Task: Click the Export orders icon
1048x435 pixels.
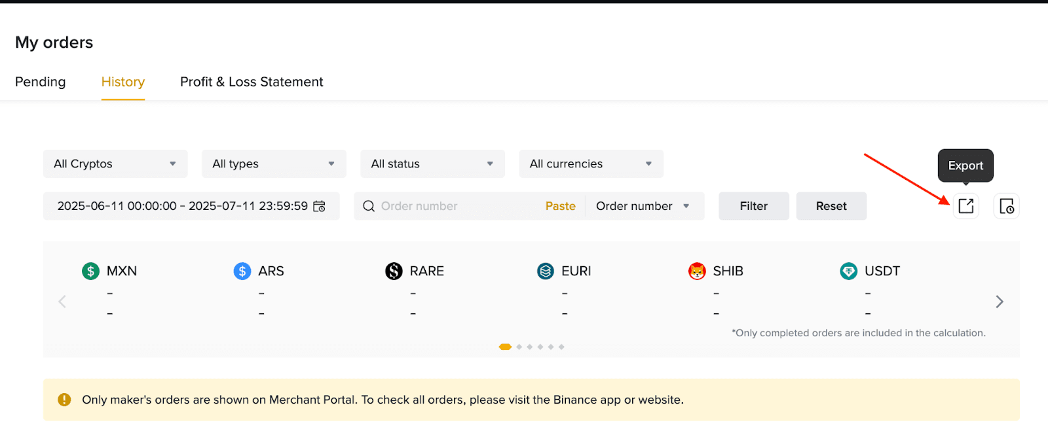Action: coord(966,206)
